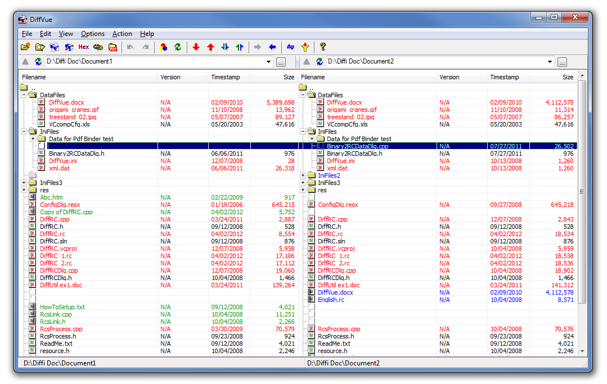Sort the left pane by the Timestamp column
The height and width of the screenshot is (384, 607).
click(x=226, y=77)
